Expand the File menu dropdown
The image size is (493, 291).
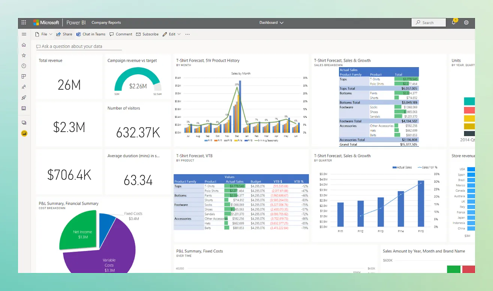[44, 34]
